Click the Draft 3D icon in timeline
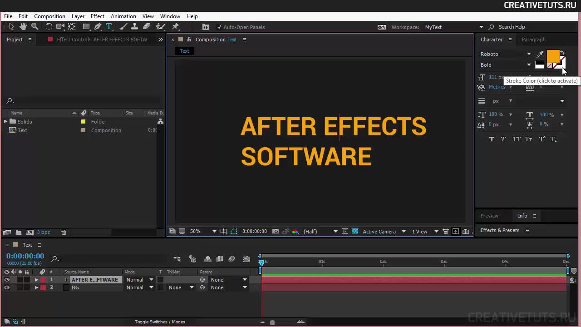Image resolution: width=581 pixels, height=327 pixels. (193, 259)
